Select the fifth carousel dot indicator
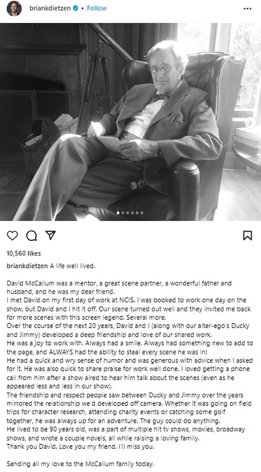 coord(137,213)
